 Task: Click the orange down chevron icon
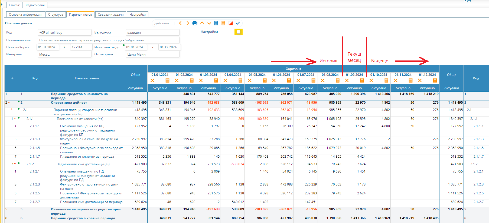tap(209, 23)
